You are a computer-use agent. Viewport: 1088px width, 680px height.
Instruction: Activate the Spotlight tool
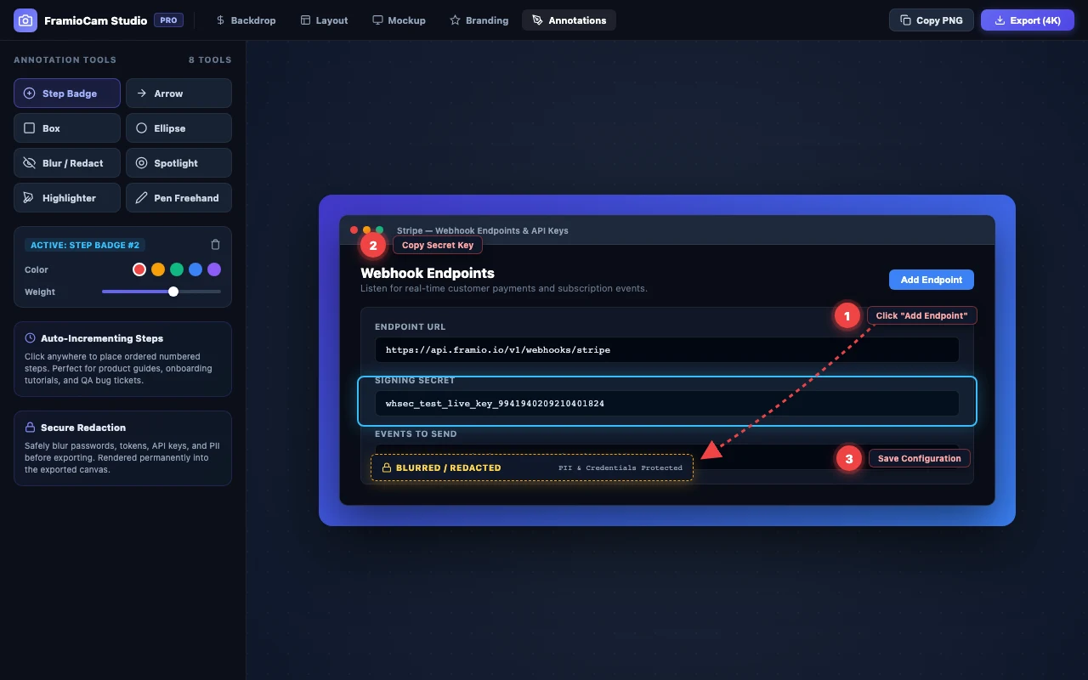click(178, 163)
